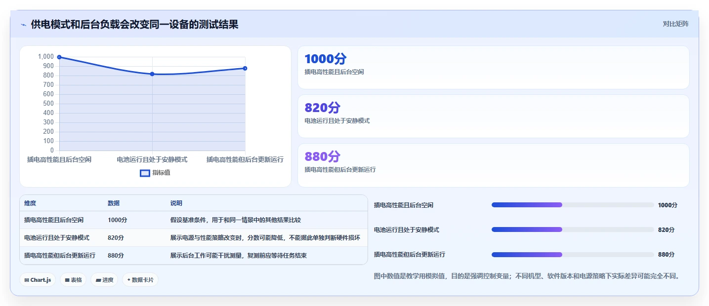Image resolution: width=709 pixels, height=306 pixels.
Task: Open the 1000分 data card
Action: tap(493, 67)
